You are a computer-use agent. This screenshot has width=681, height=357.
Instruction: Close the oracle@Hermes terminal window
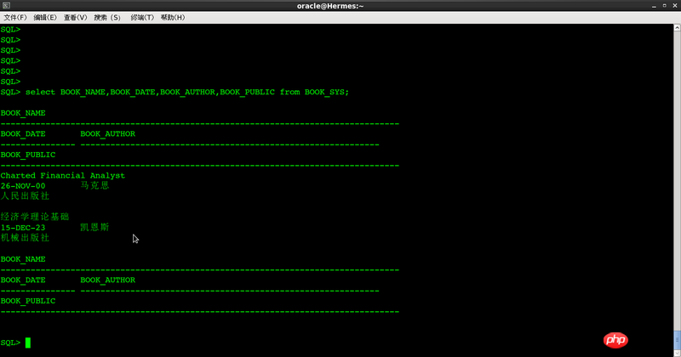[x=675, y=6]
